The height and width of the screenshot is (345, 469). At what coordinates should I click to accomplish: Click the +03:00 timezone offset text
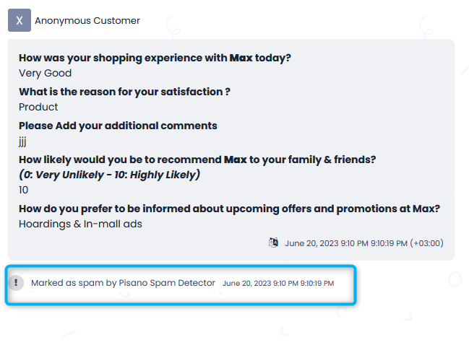click(x=427, y=243)
